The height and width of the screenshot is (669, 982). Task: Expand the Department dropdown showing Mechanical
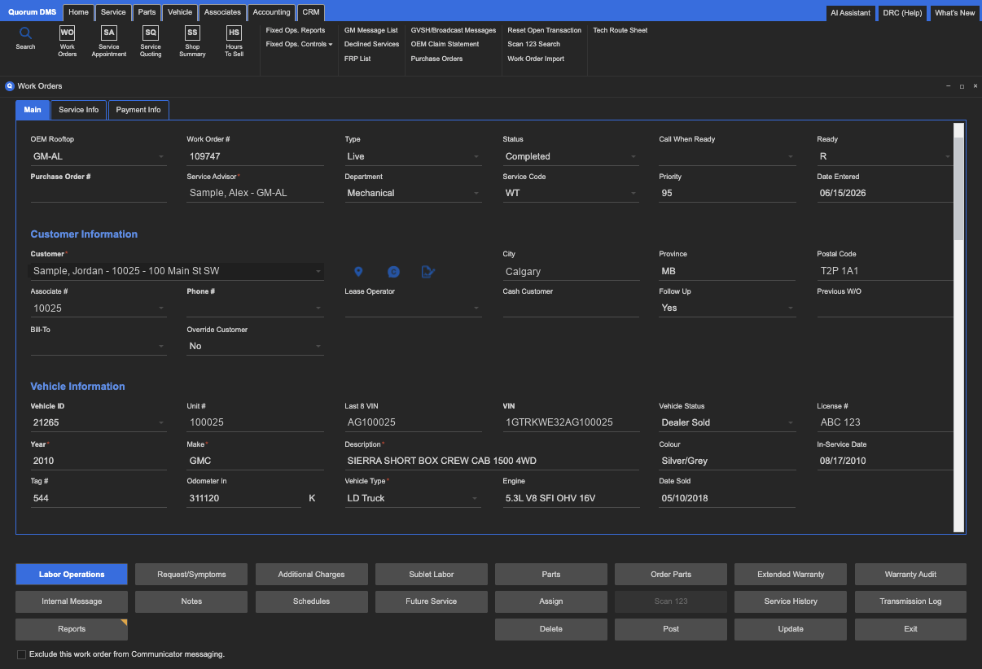476,193
